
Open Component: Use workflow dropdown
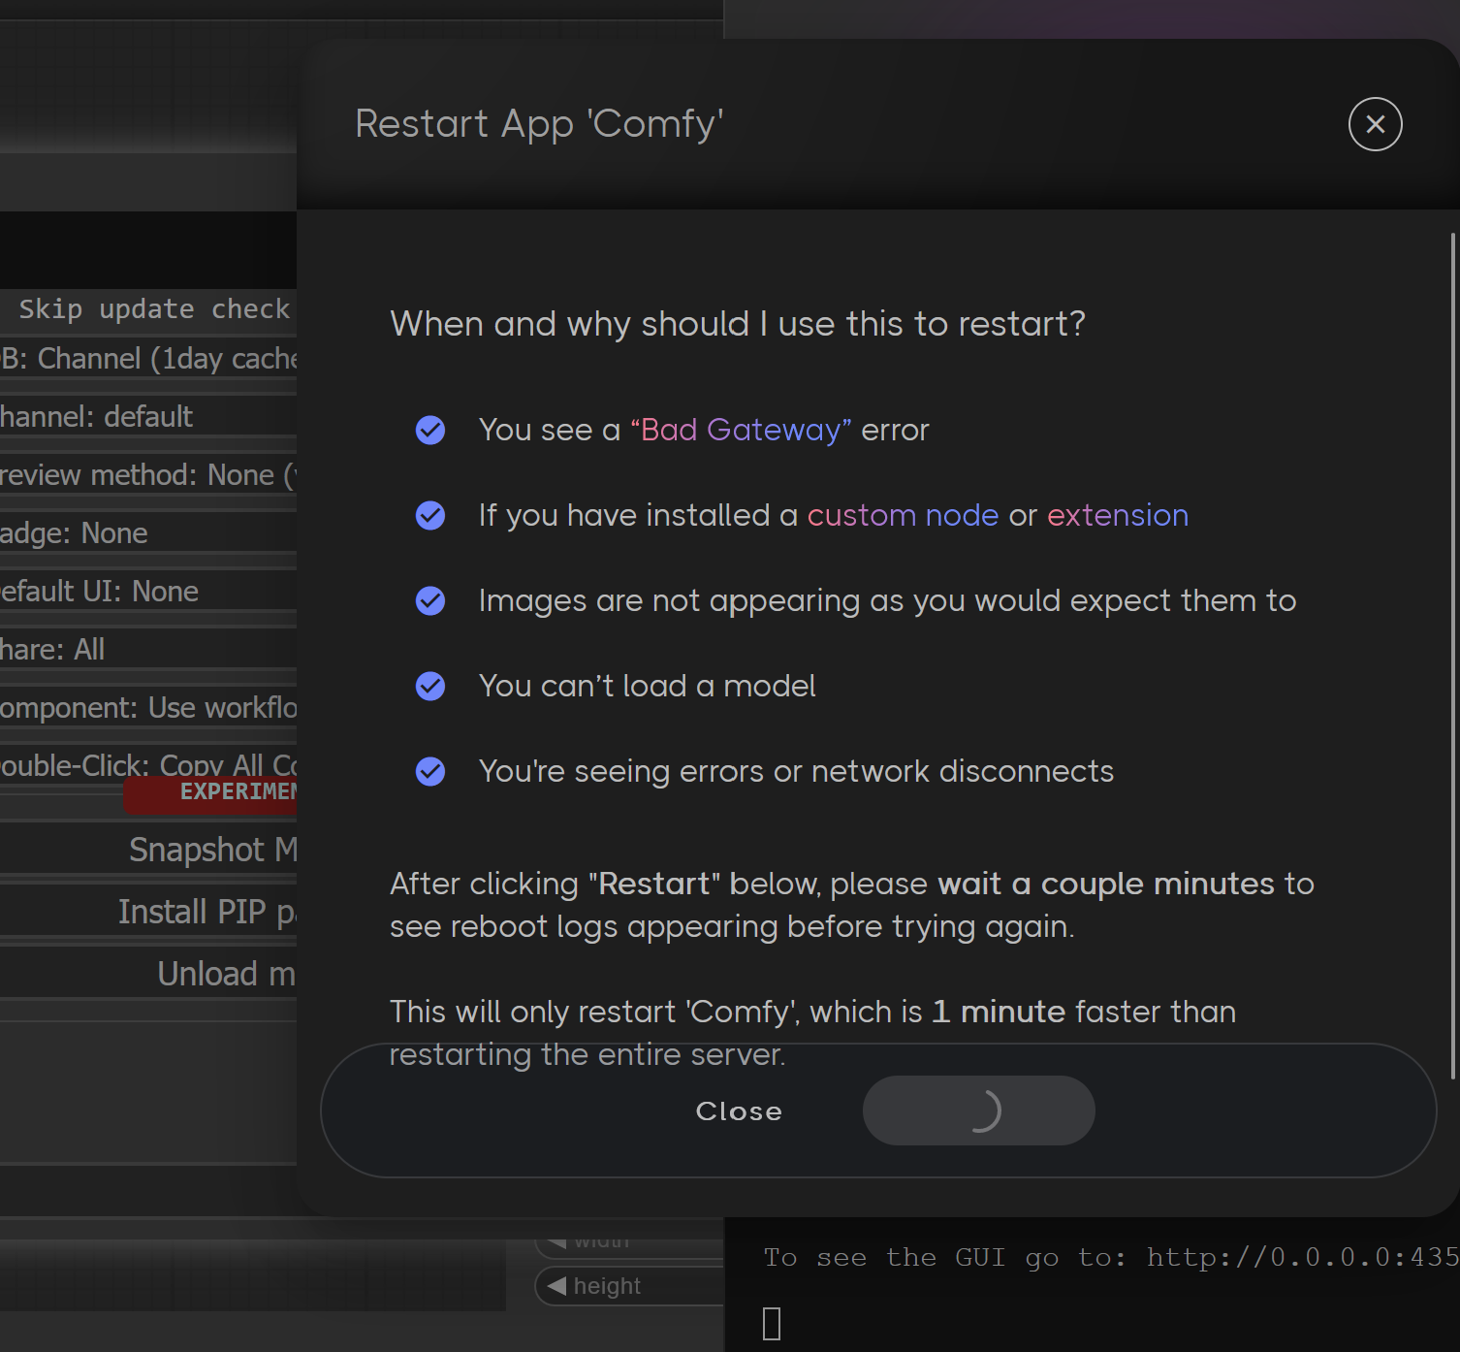coord(148,708)
